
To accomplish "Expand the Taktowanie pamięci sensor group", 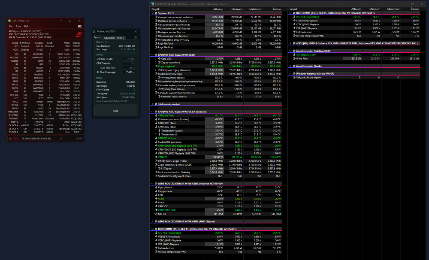I will pos(152,104).
